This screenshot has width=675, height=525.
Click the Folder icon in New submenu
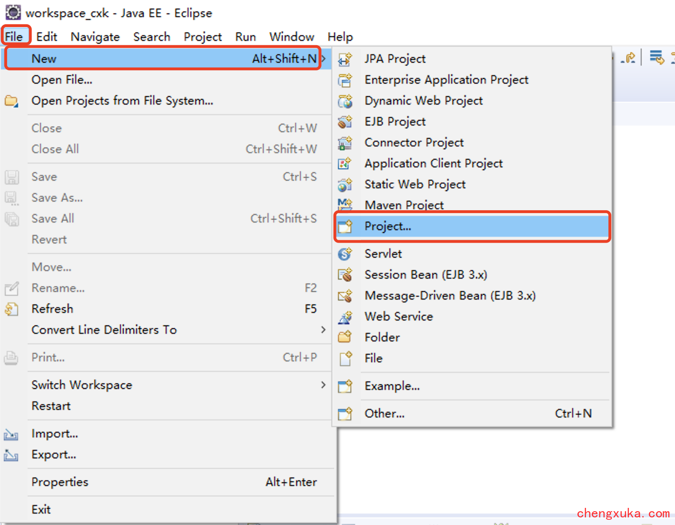tap(345, 337)
